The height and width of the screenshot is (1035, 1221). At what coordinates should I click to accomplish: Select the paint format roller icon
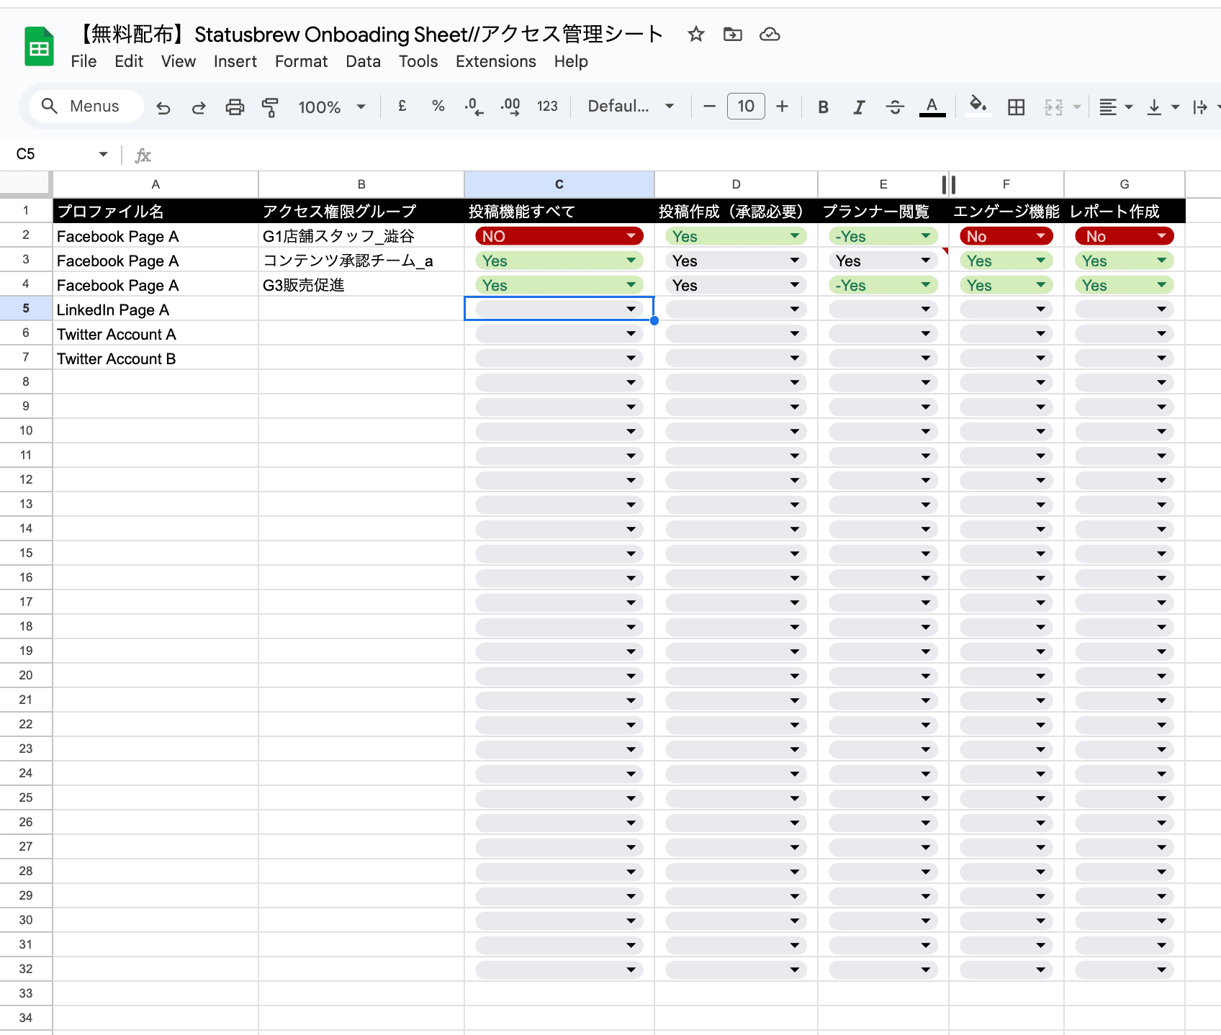[x=270, y=107]
